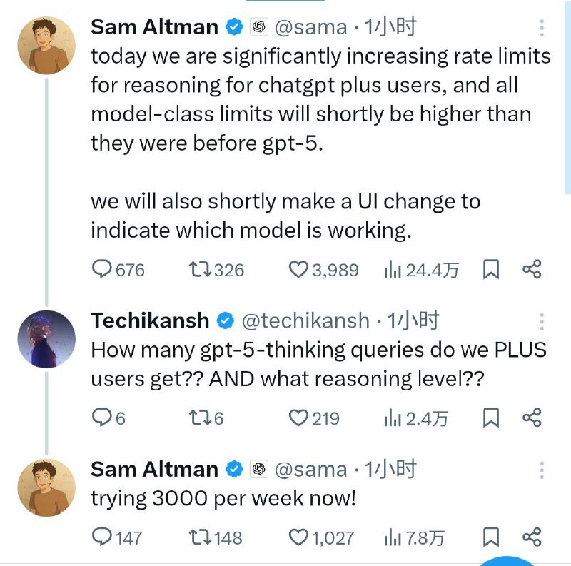Open Techikansh's profile via display name

click(150, 321)
